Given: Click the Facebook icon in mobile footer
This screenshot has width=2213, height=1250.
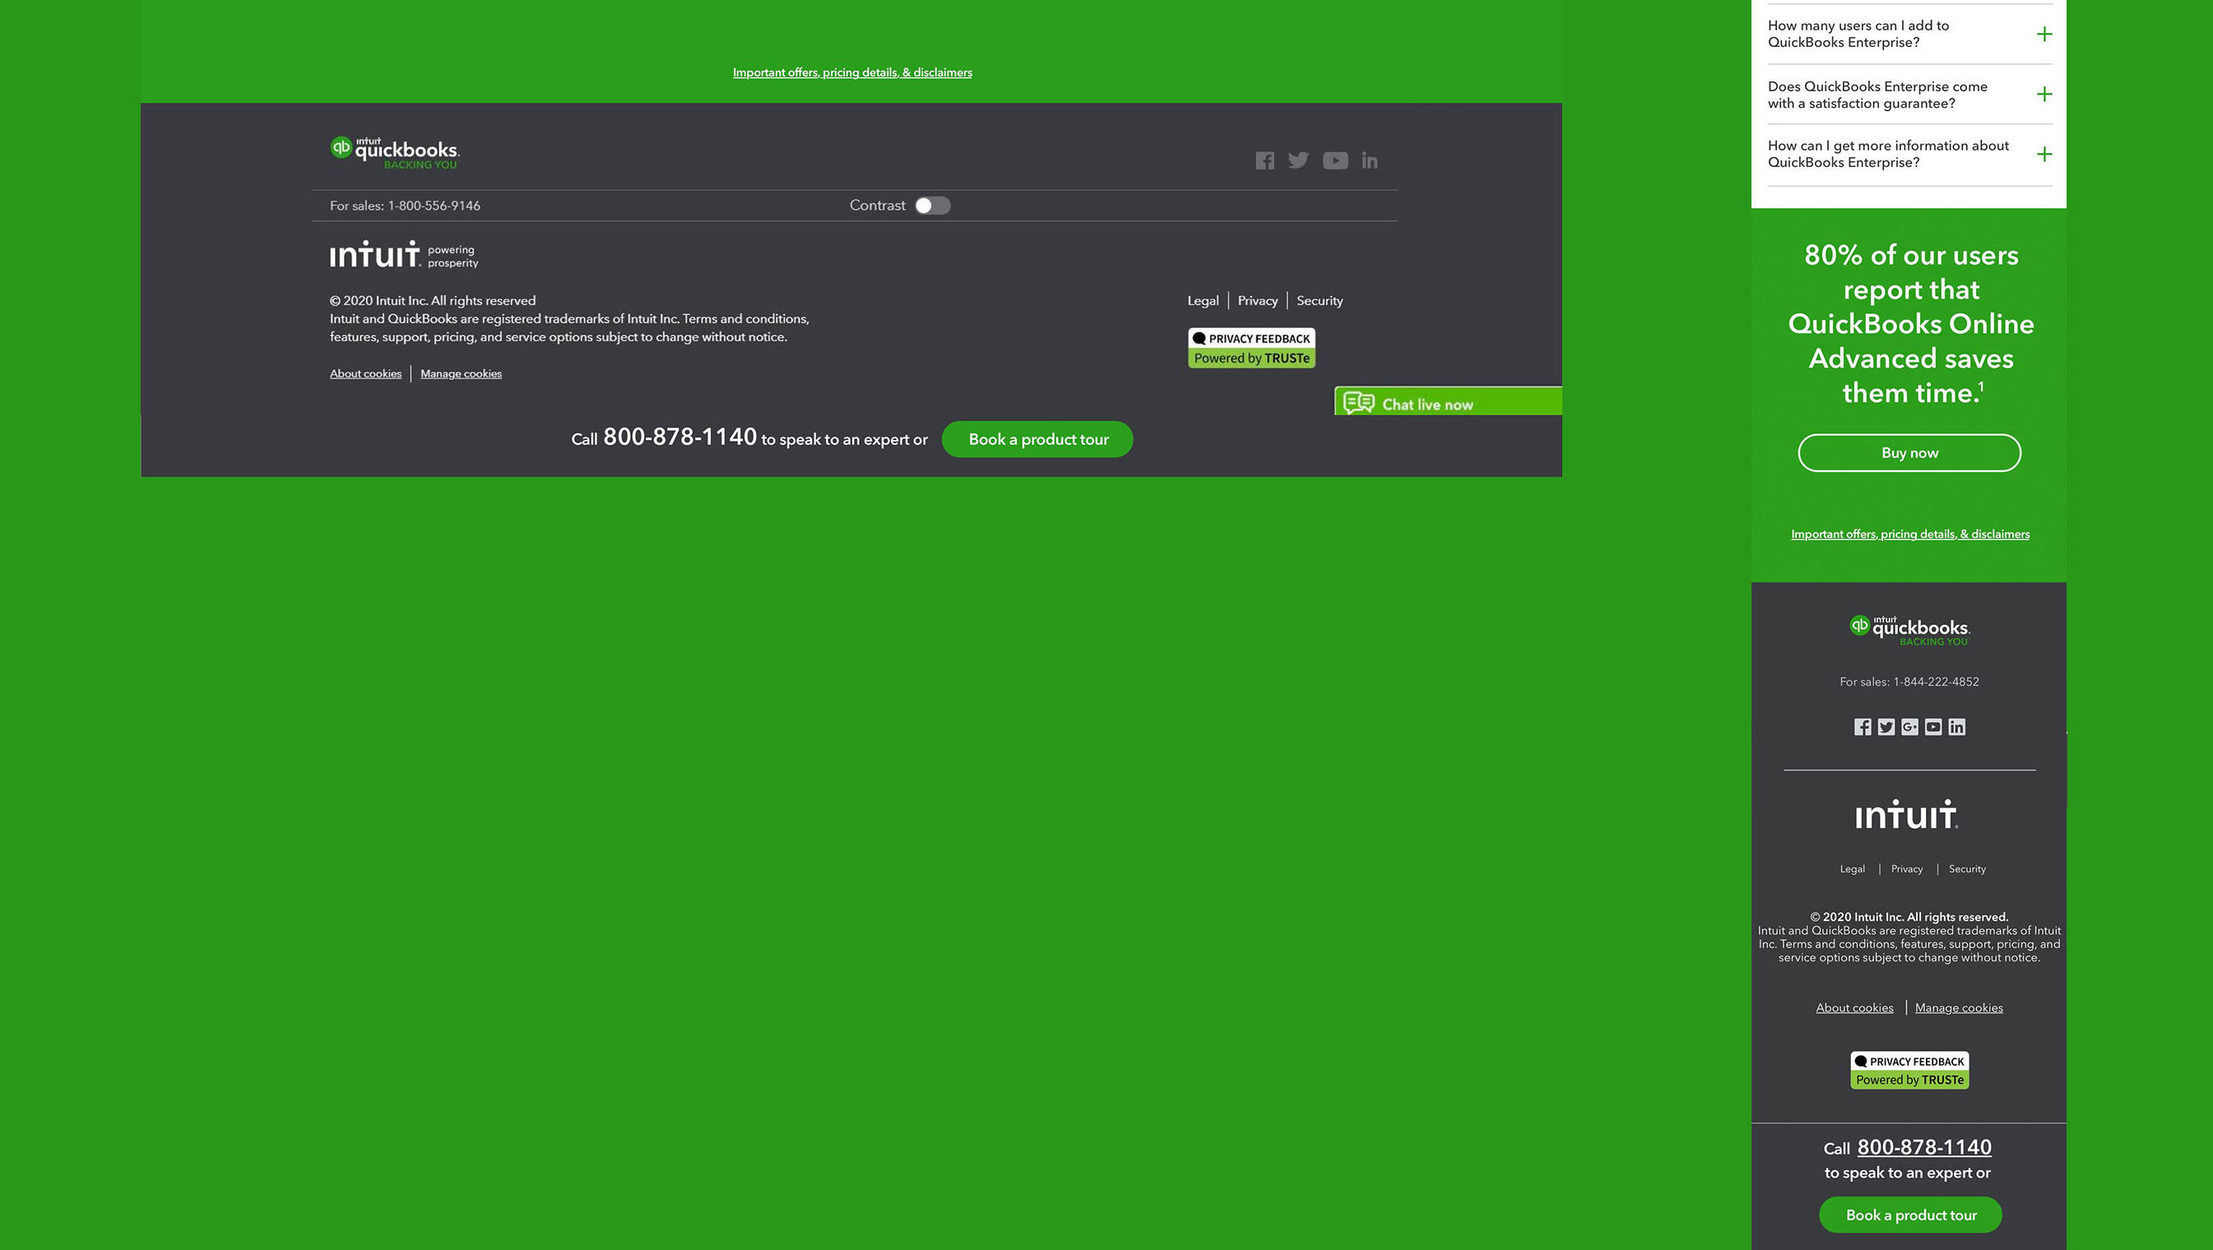Looking at the screenshot, I should tap(1863, 727).
